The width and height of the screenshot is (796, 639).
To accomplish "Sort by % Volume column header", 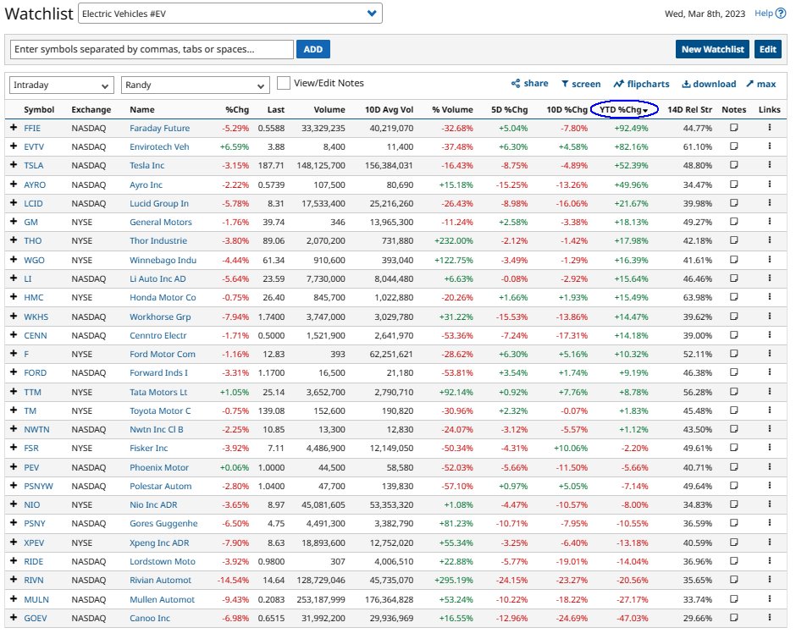I will [x=452, y=110].
